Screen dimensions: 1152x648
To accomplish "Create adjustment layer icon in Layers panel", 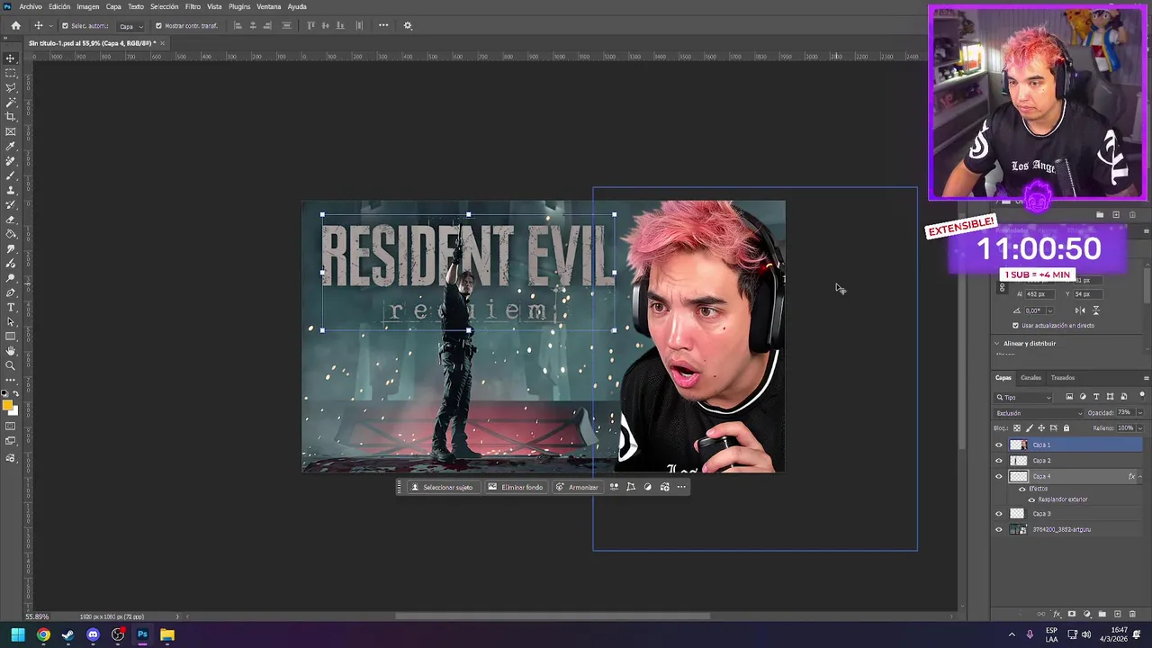I will click(x=1086, y=614).
